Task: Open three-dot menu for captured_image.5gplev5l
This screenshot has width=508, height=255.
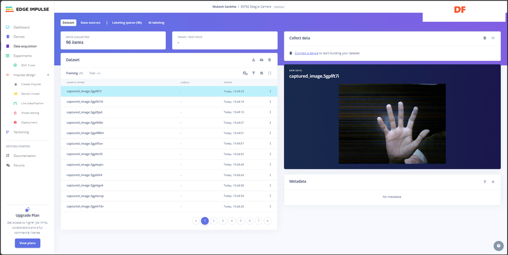Action: [270, 154]
